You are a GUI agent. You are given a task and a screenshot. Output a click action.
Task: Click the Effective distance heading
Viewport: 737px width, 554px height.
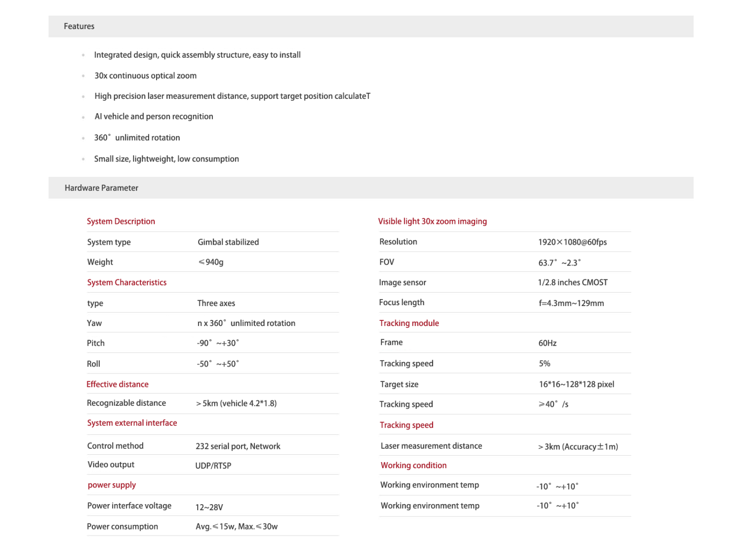118,384
